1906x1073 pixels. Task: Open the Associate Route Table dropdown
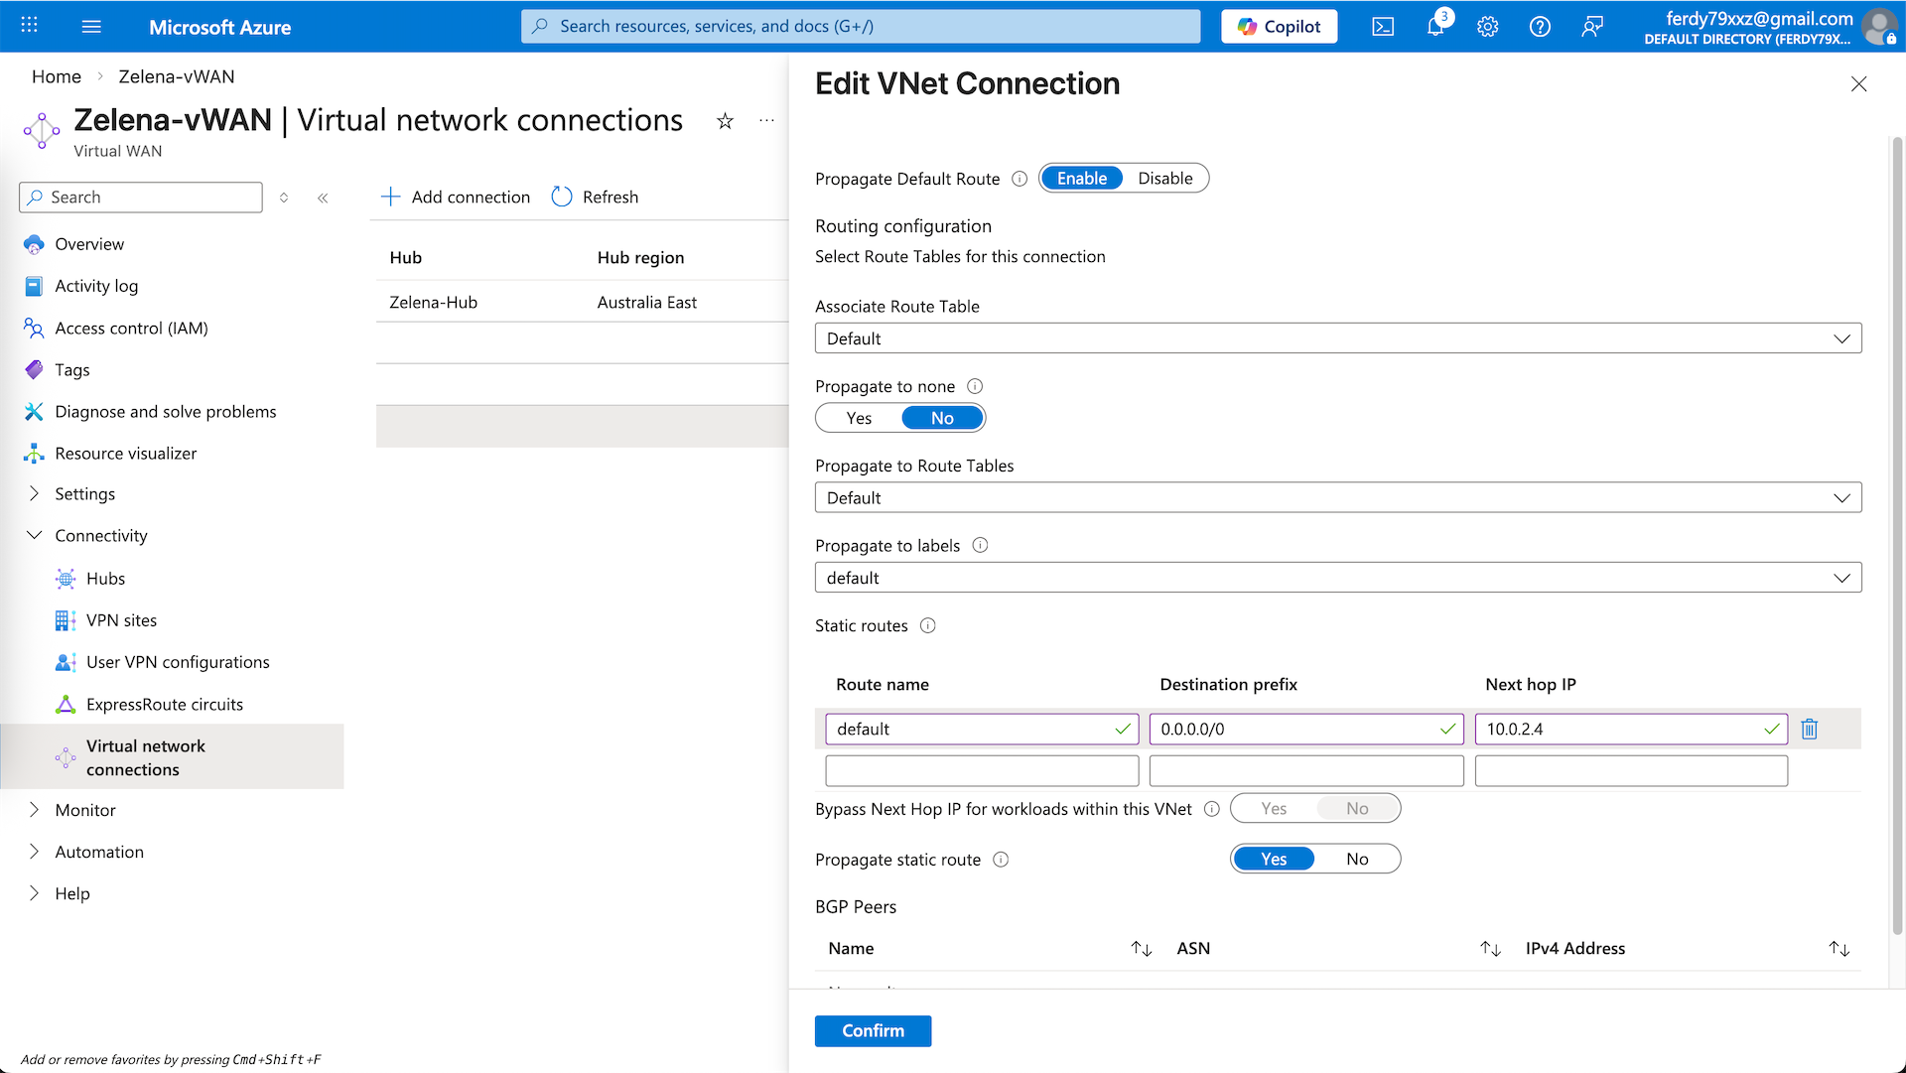(x=1337, y=338)
